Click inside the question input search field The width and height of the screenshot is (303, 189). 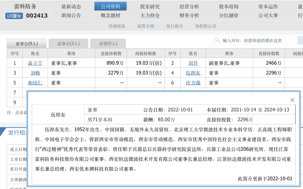click(x=252, y=40)
